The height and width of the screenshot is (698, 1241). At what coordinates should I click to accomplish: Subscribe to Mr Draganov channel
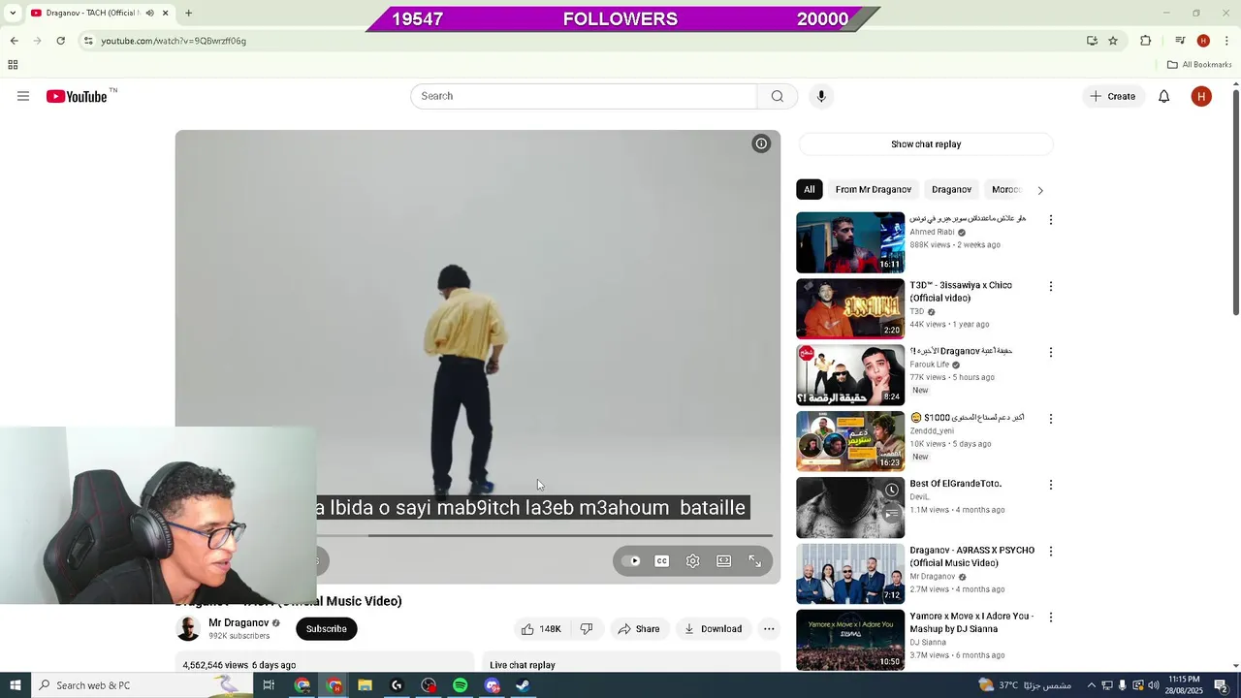tap(327, 629)
